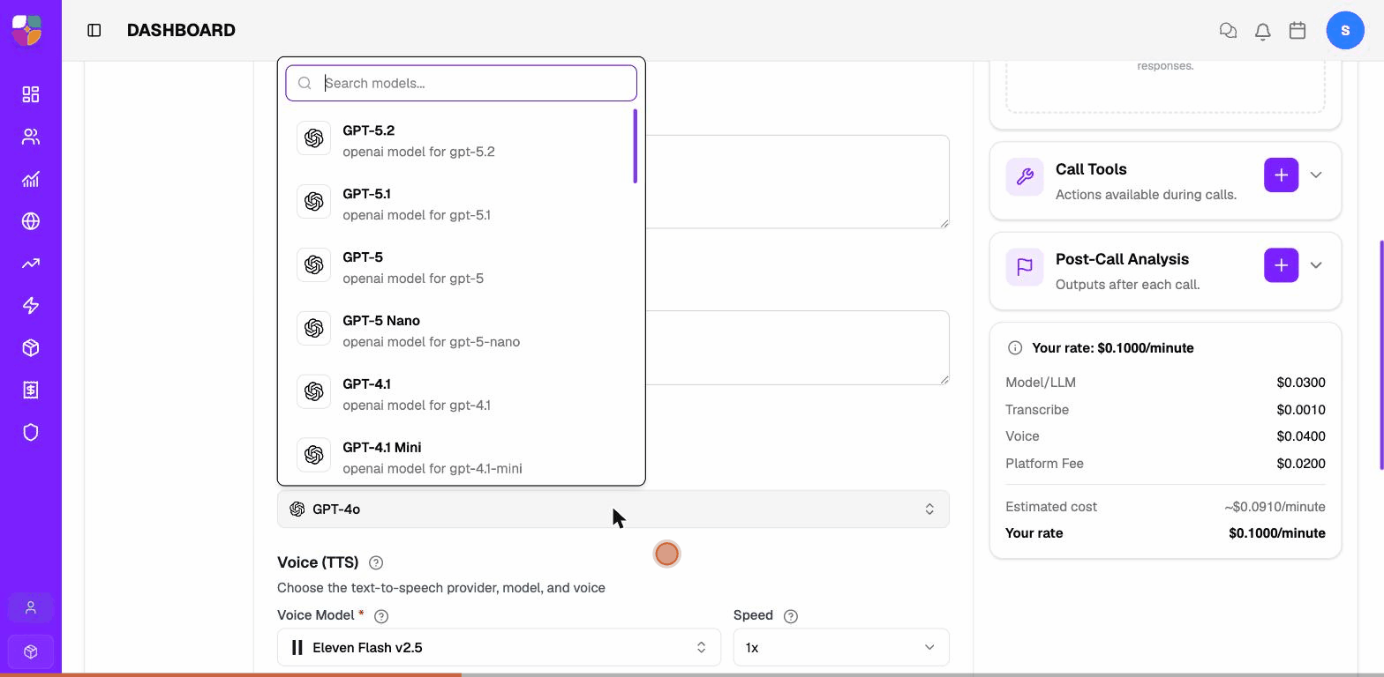Click the Post-Call Analysis flag icon
Viewport: 1384px width, 677px height.
[x=1025, y=267]
